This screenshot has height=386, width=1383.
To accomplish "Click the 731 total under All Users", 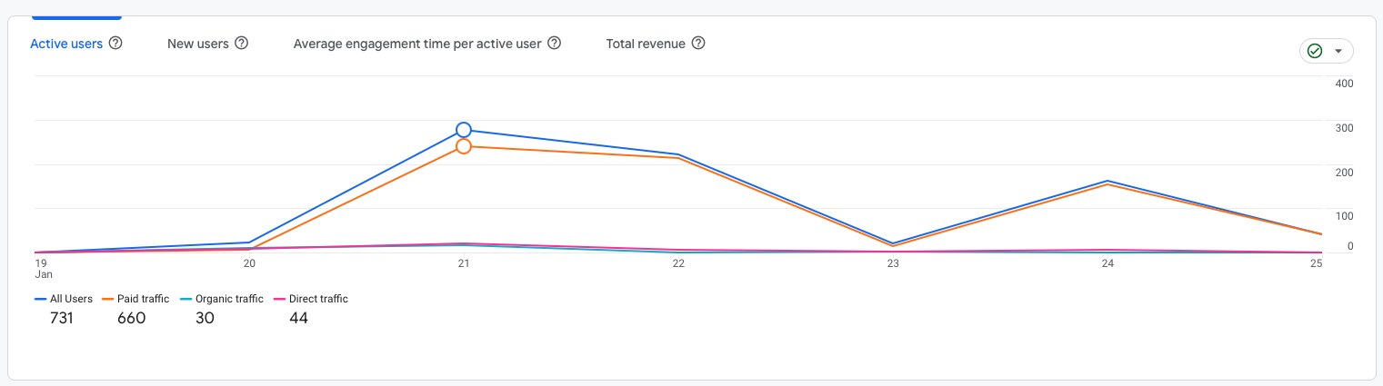I will [x=62, y=318].
